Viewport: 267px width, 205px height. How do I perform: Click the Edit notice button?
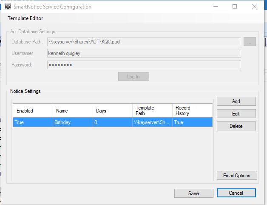point(236,113)
